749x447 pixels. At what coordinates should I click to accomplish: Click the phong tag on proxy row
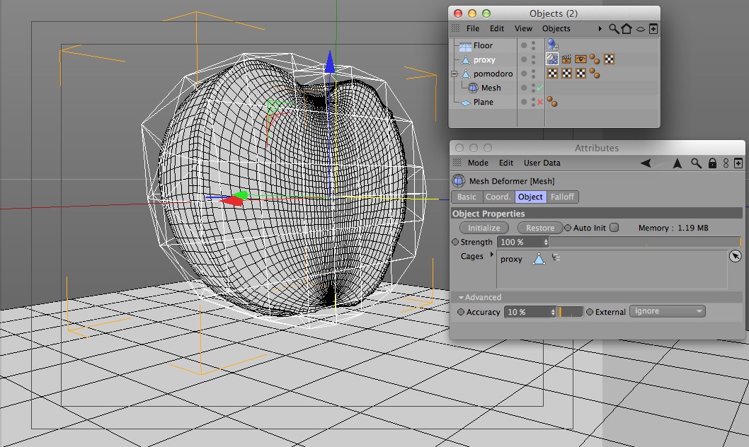click(595, 59)
